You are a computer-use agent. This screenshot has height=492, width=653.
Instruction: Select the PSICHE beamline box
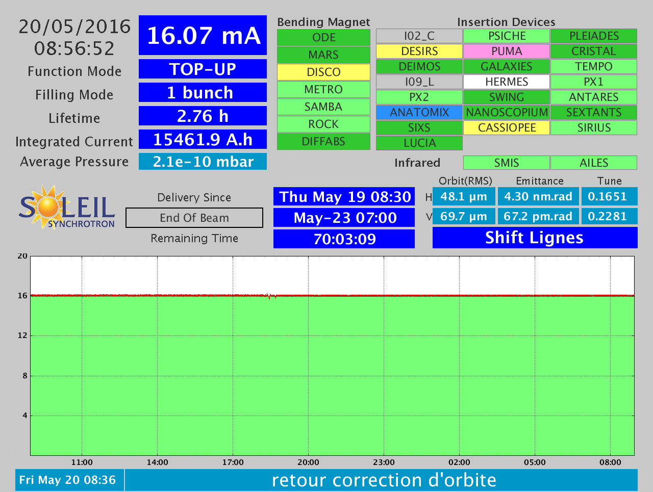pos(507,36)
